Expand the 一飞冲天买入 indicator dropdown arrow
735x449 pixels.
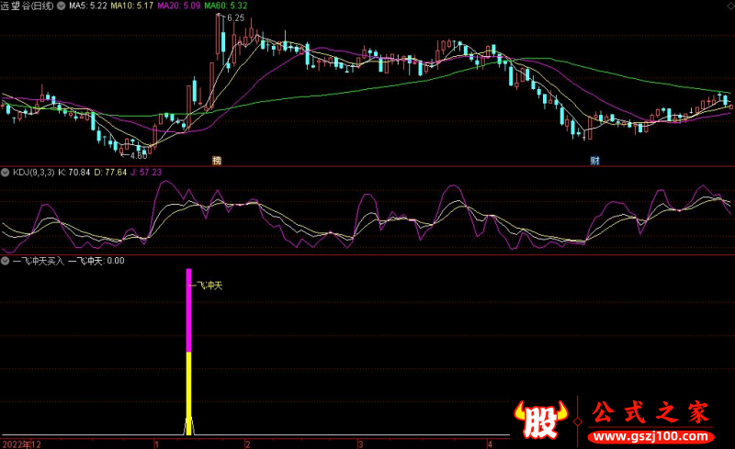6,261
